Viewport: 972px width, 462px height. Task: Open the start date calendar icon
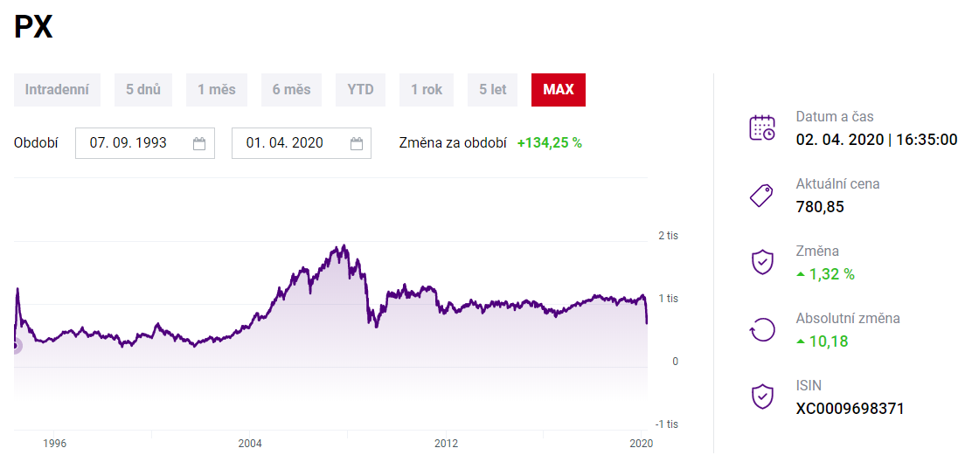click(x=199, y=143)
